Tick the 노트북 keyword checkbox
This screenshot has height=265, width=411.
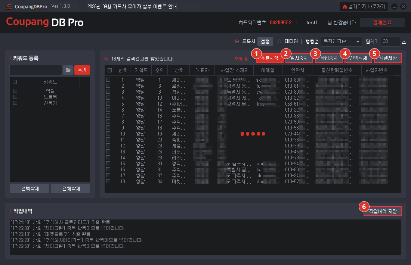(x=15, y=97)
